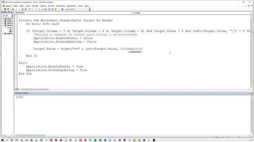Open the Change procedure dropdown
254x142 pixels.
(250, 13)
